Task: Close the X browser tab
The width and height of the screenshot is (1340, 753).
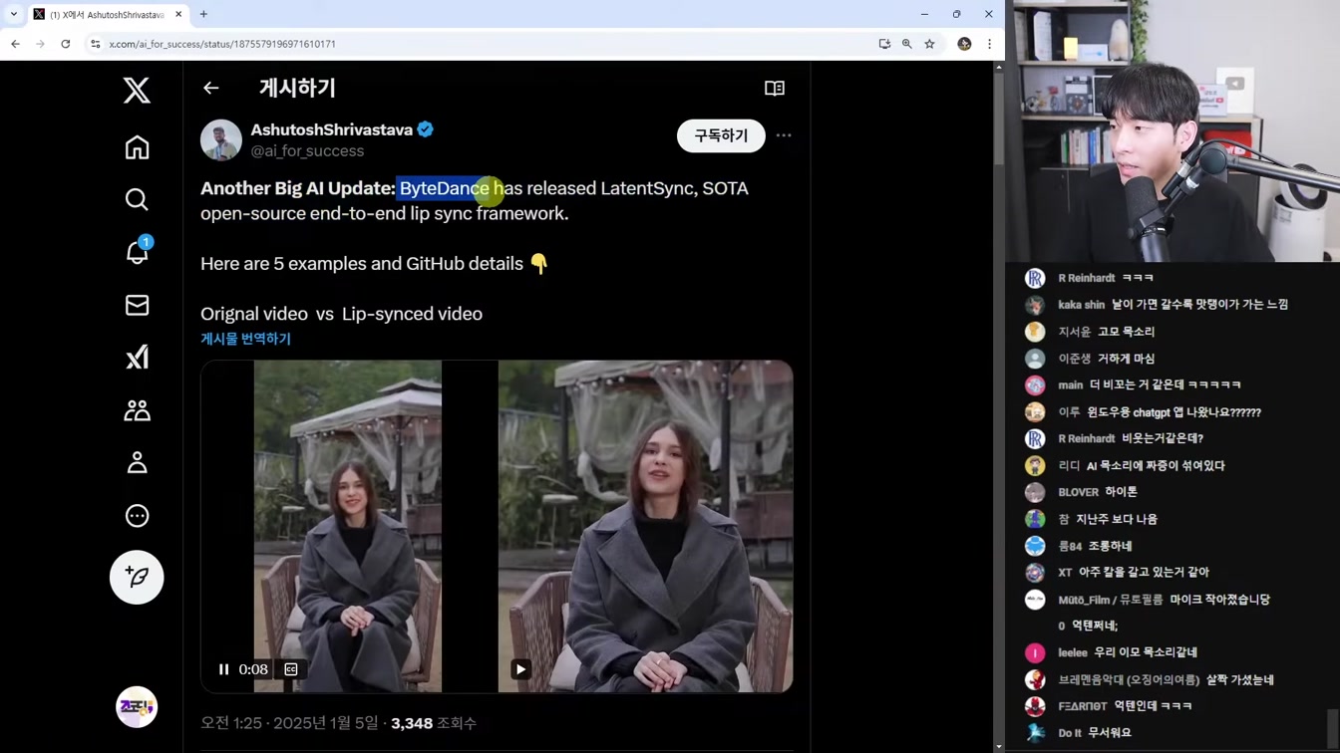Action: pos(178,14)
